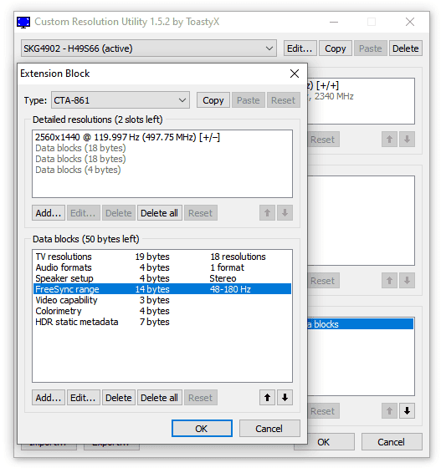Screen dimensions: 441x473
Task: Click Edit... next to display selector
Action: [x=300, y=48]
